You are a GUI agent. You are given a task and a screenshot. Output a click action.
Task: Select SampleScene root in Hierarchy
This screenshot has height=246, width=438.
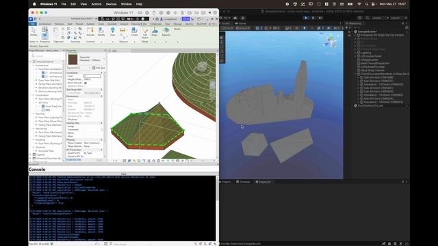pos(368,31)
